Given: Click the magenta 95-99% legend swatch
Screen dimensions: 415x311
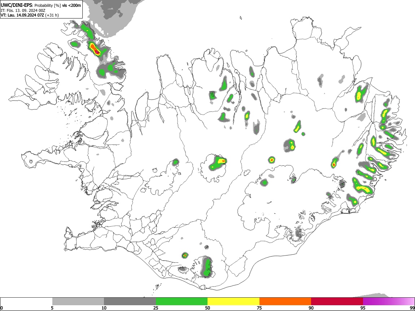Looking at the screenshot, I should pyautogui.click(x=389, y=302).
